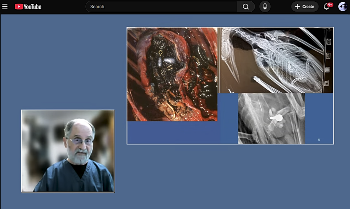The width and height of the screenshot is (350, 209).
Task: Select the full bird radiograph image
Action: 275,60
